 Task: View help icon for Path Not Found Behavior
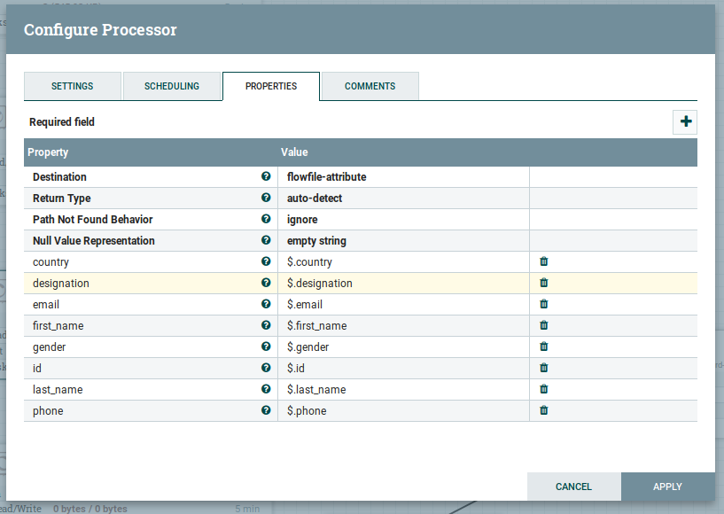pyautogui.click(x=266, y=220)
